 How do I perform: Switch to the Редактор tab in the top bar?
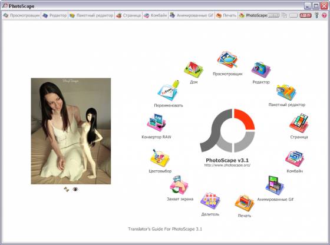[x=54, y=15]
